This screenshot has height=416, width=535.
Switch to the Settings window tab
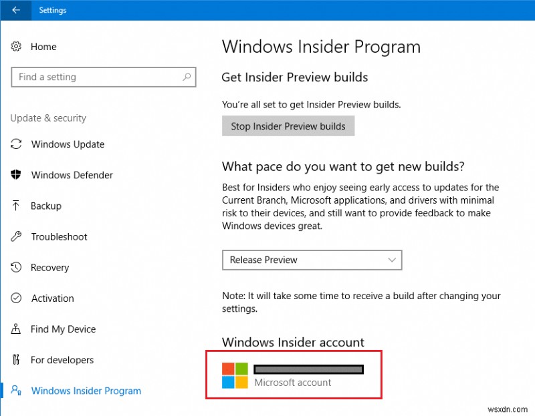point(52,10)
